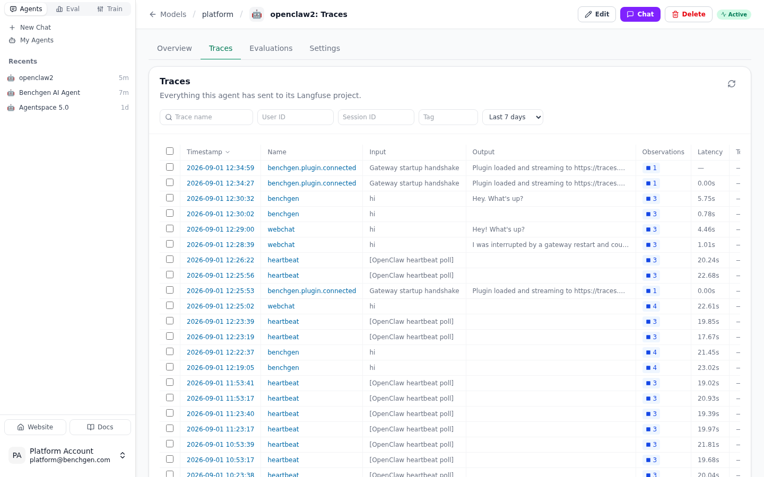Click the heartbeat trace name at 12:23:39

(283, 322)
